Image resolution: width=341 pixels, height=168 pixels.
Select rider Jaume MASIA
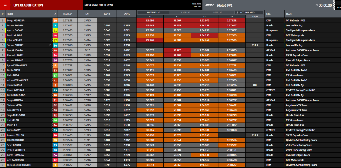[x=15, y=85]
